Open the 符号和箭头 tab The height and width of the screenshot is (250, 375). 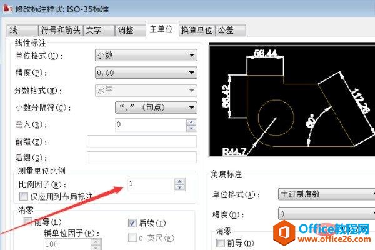(x=61, y=31)
